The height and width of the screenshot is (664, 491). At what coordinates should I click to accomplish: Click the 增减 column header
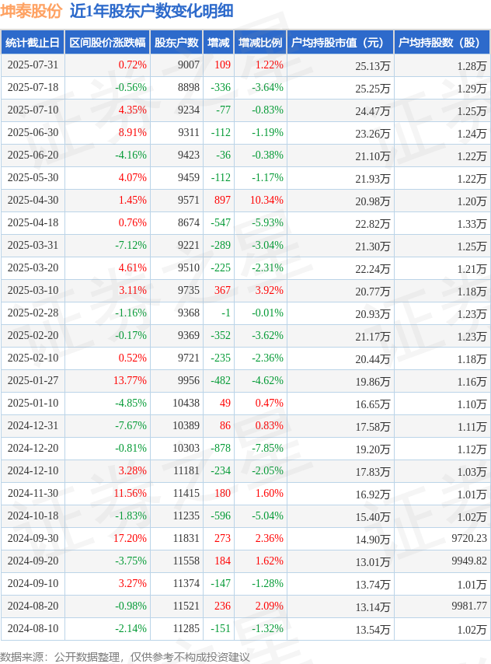pyautogui.click(x=218, y=42)
